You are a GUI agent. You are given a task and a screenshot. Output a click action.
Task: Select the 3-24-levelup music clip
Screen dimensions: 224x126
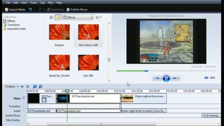(211, 115)
